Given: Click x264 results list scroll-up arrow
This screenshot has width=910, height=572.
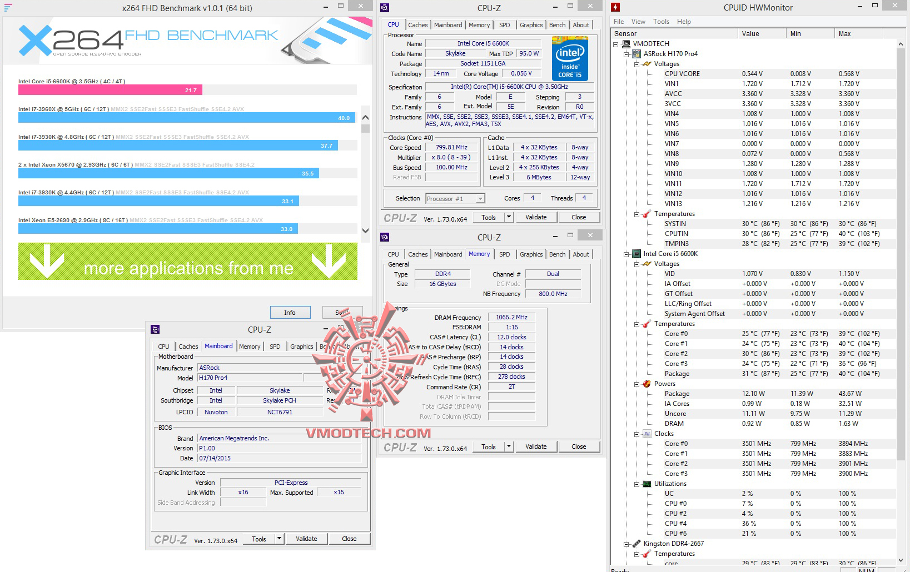Looking at the screenshot, I should pos(365,117).
